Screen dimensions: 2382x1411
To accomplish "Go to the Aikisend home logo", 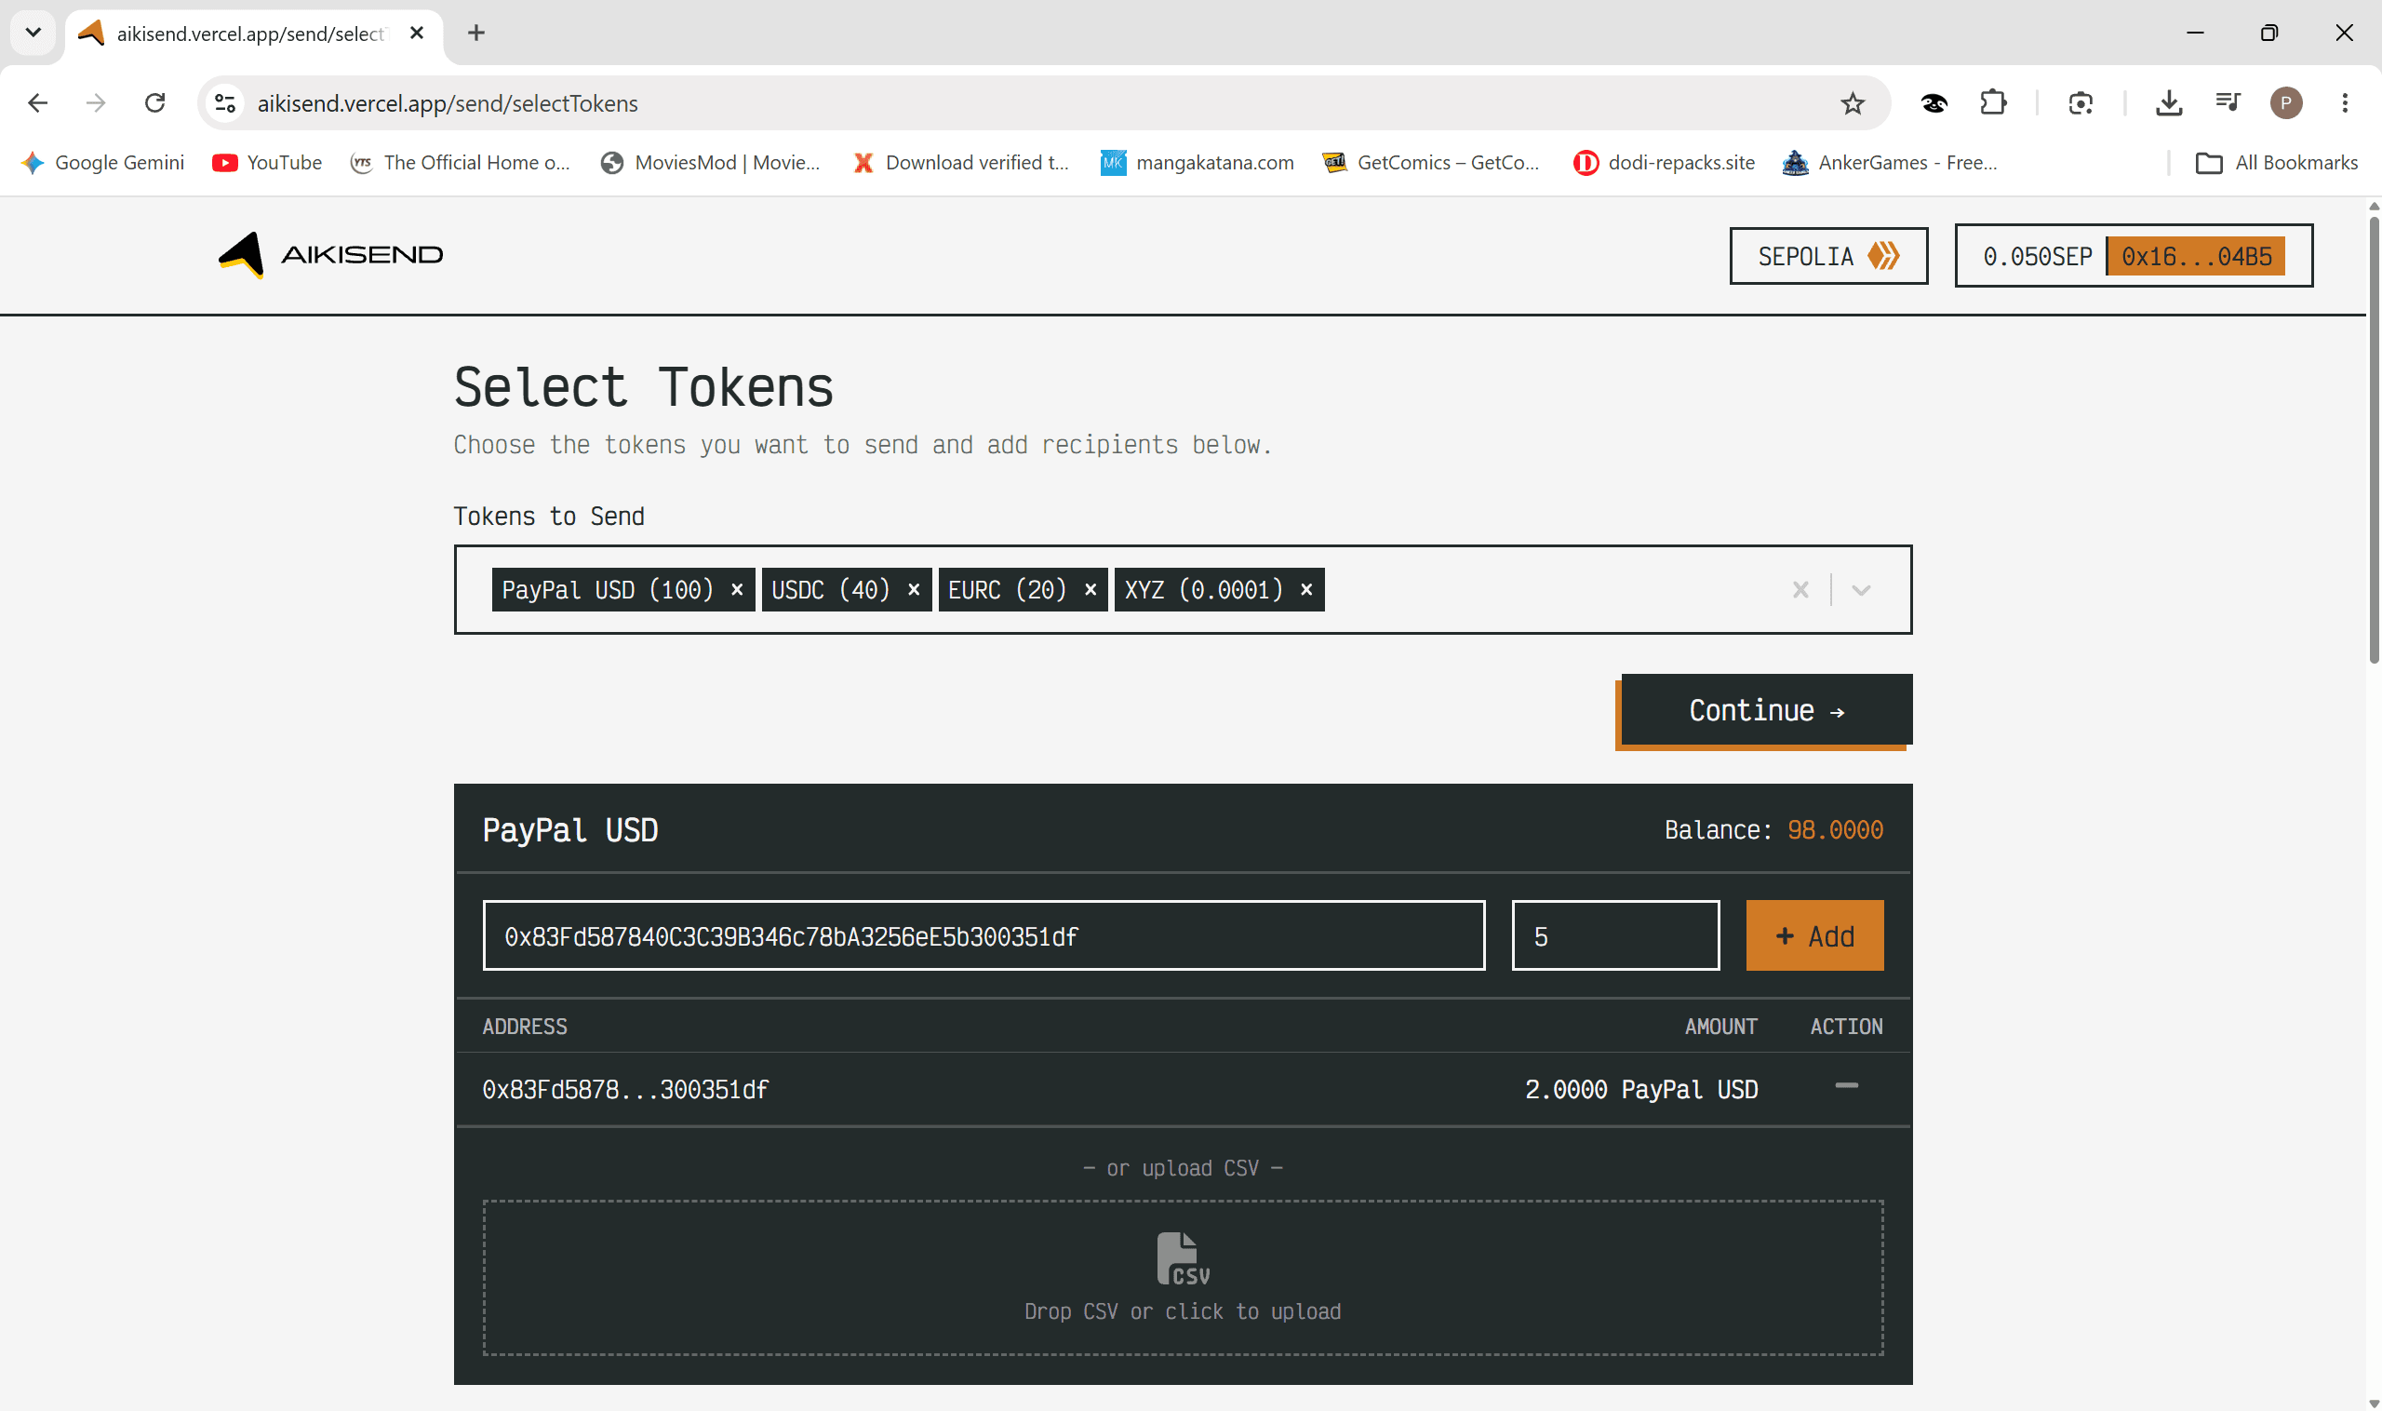I will point(330,255).
